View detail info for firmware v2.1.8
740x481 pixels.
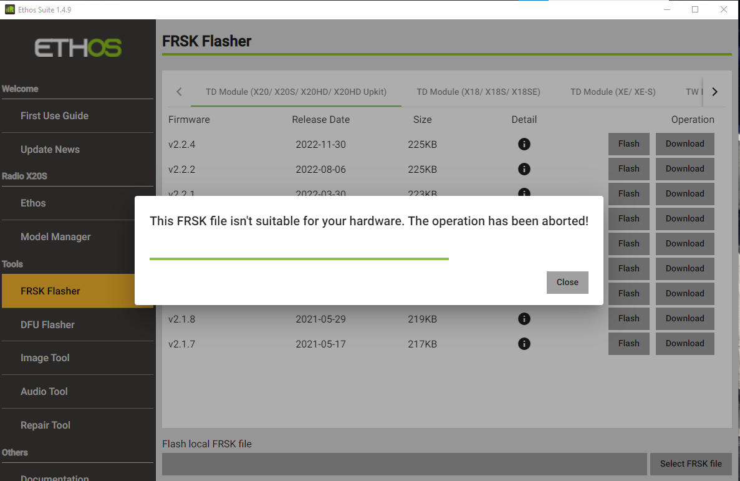pos(524,319)
